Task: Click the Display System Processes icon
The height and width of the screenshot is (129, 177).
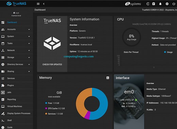Action: 3,113
